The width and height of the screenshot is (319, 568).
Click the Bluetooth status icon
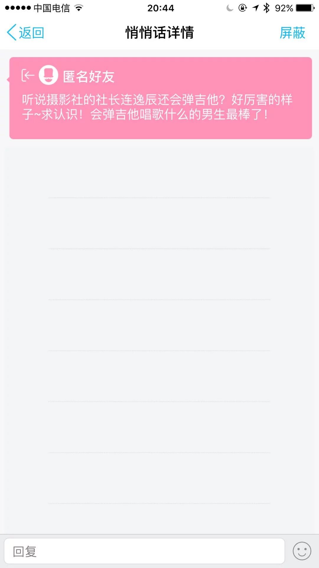pos(266,8)
